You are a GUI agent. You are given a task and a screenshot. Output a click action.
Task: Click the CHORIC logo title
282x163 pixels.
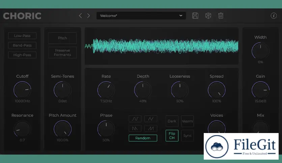[x=22, y=16]
